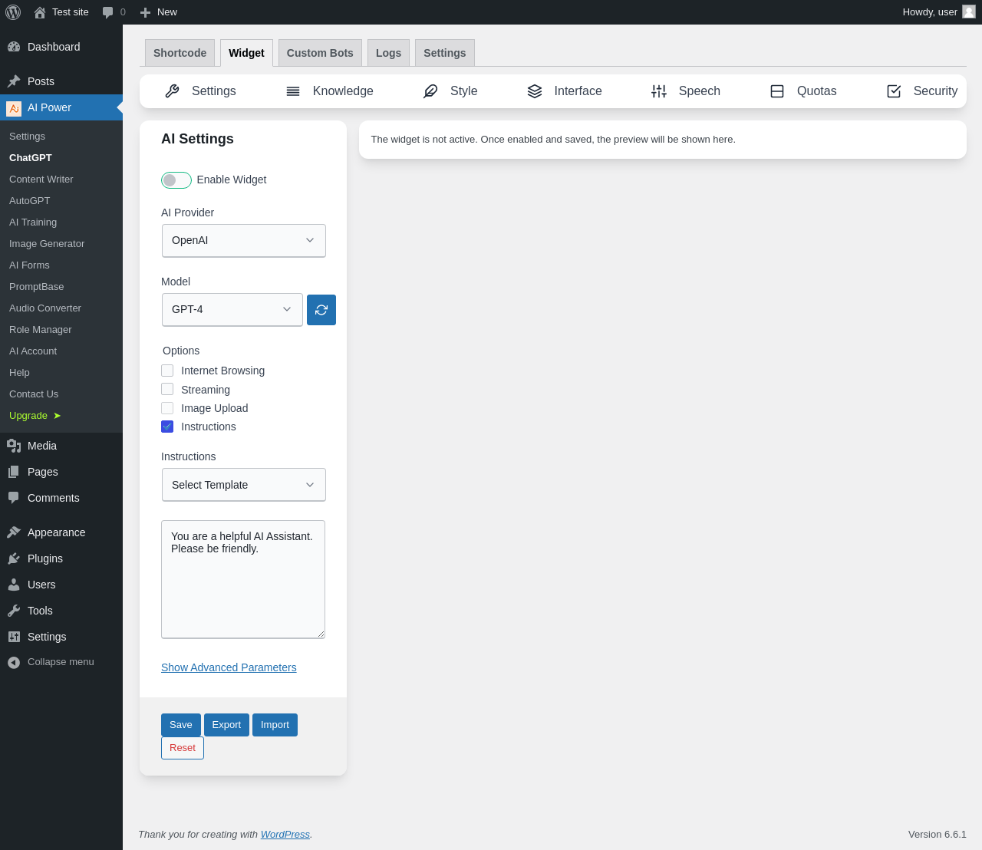This screenshot has width=982, height=850.
Task: Click the green Upgrade link
Action: 35,416
